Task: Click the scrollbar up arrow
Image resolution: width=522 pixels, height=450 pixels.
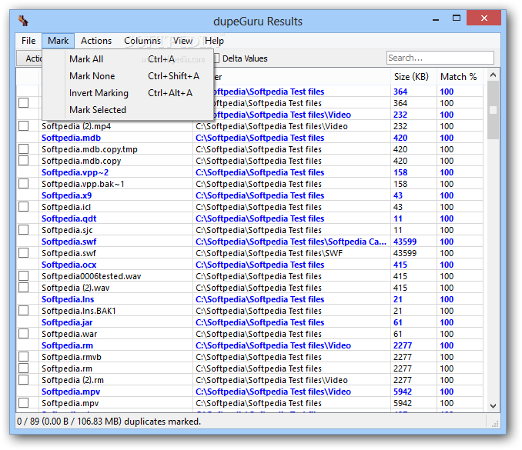Action: pyautogui.click(x=493, y=75)
